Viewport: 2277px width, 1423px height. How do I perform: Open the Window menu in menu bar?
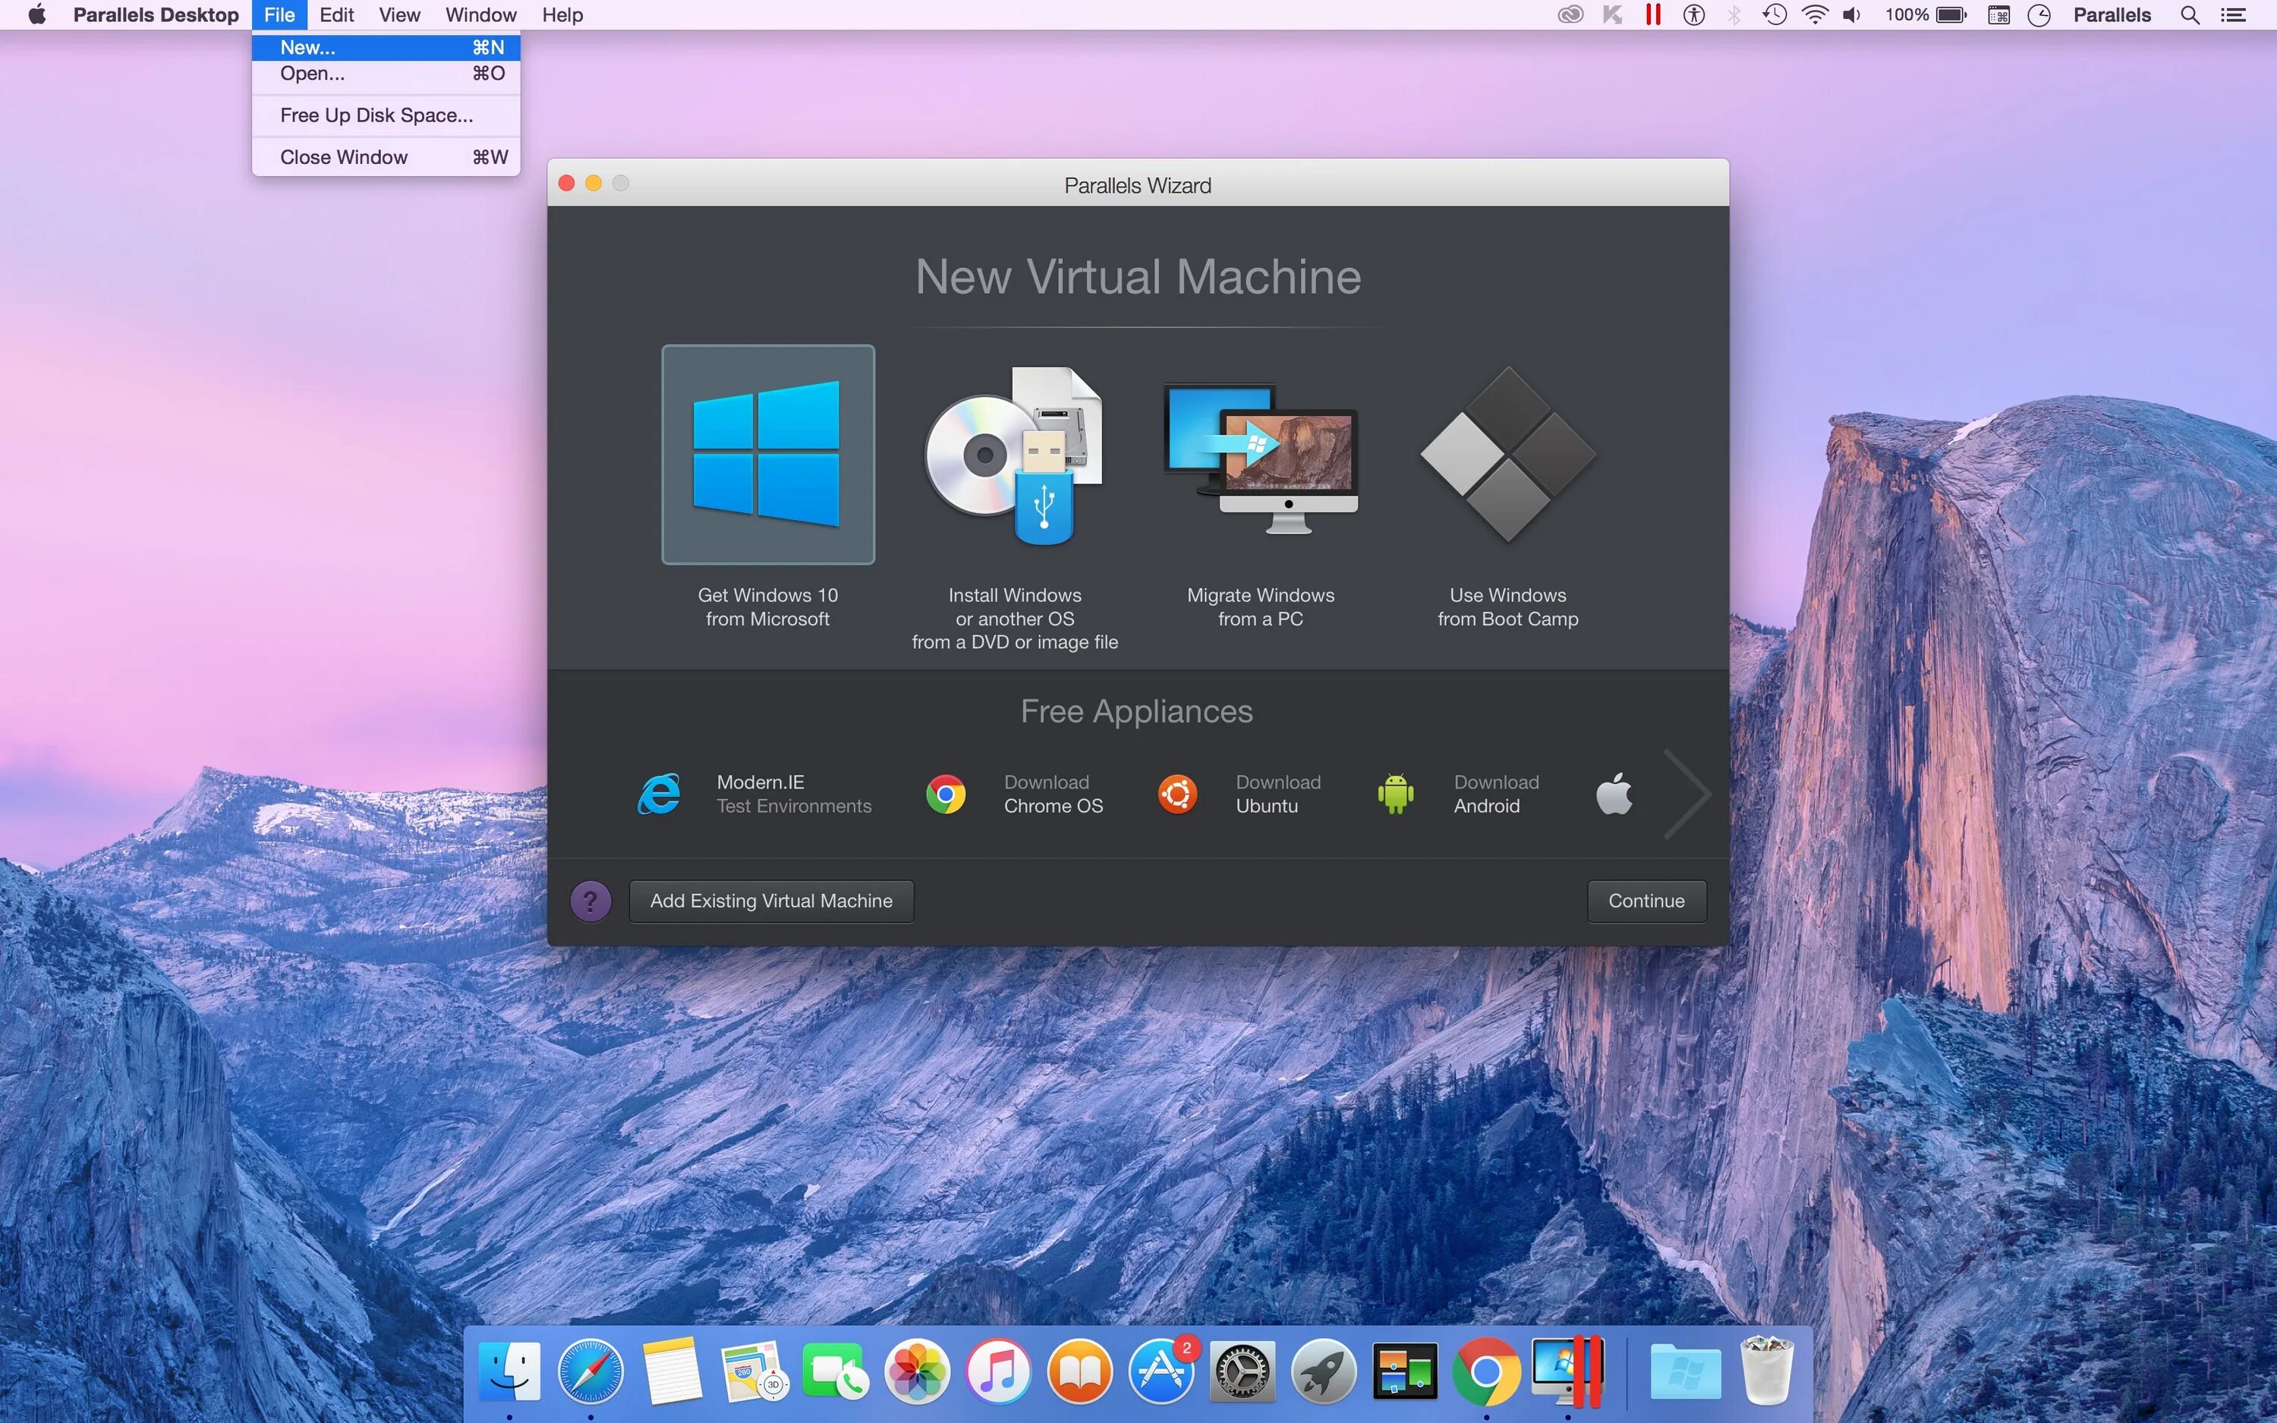[x=480, y=15]
